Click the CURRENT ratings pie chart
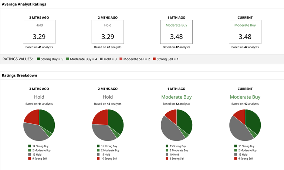Viewport: 284px width, 170px height. click(245, 125)
